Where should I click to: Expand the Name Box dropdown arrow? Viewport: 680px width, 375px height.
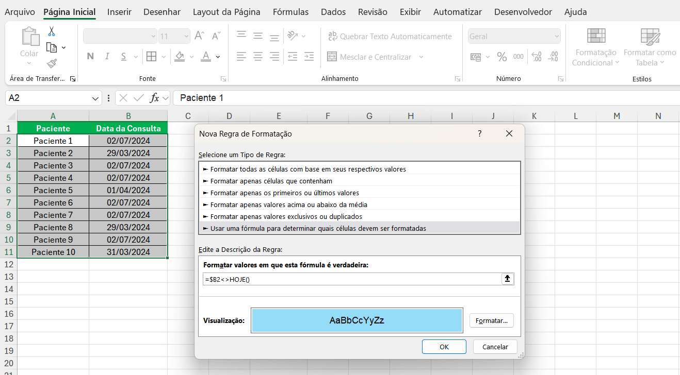[95, 98]
